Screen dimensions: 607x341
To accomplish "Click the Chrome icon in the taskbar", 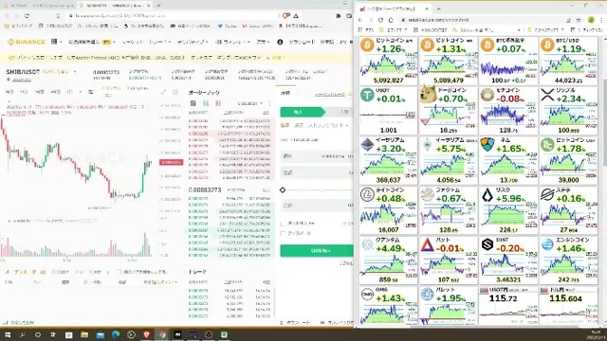I will pyautogui.click(x=162, y=334).
